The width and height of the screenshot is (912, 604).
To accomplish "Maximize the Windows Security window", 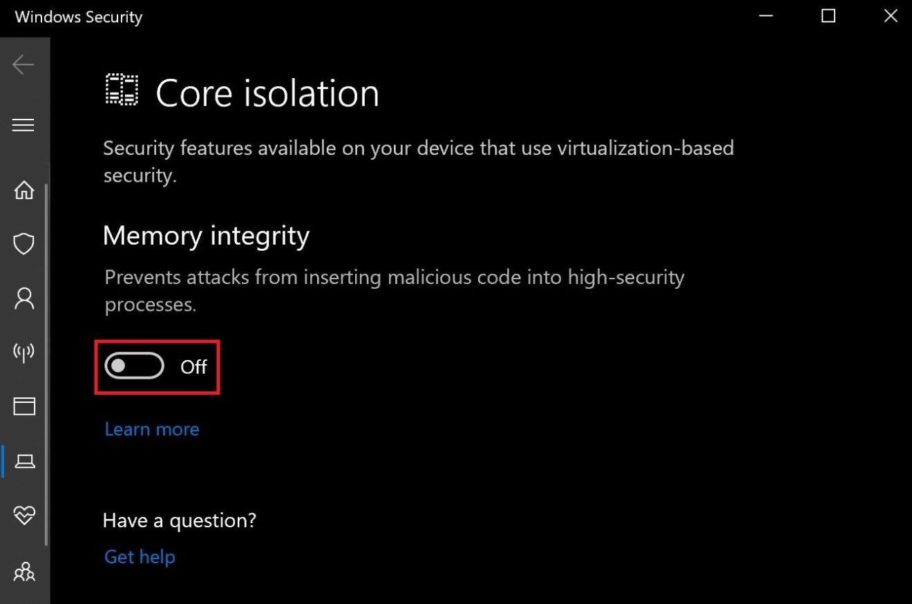I will pos(828,16).
